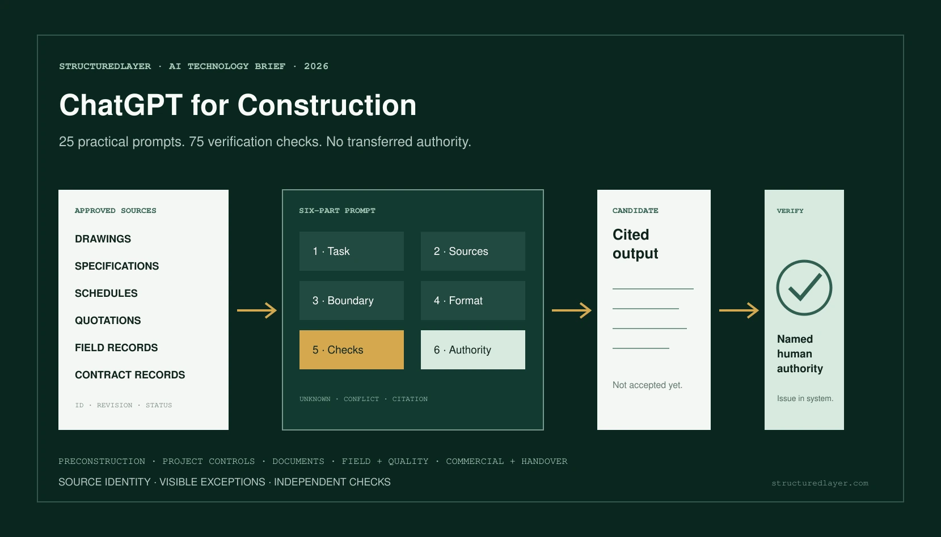Click the 'ChatGPT for Construction' title
The height and width of the screenshot is (537, 941).
(x=238, y=105)
